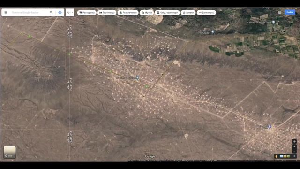Filter map by Общ. транспорт chip
The width and height of the screenshot is (300, 169).
[167, 13]
